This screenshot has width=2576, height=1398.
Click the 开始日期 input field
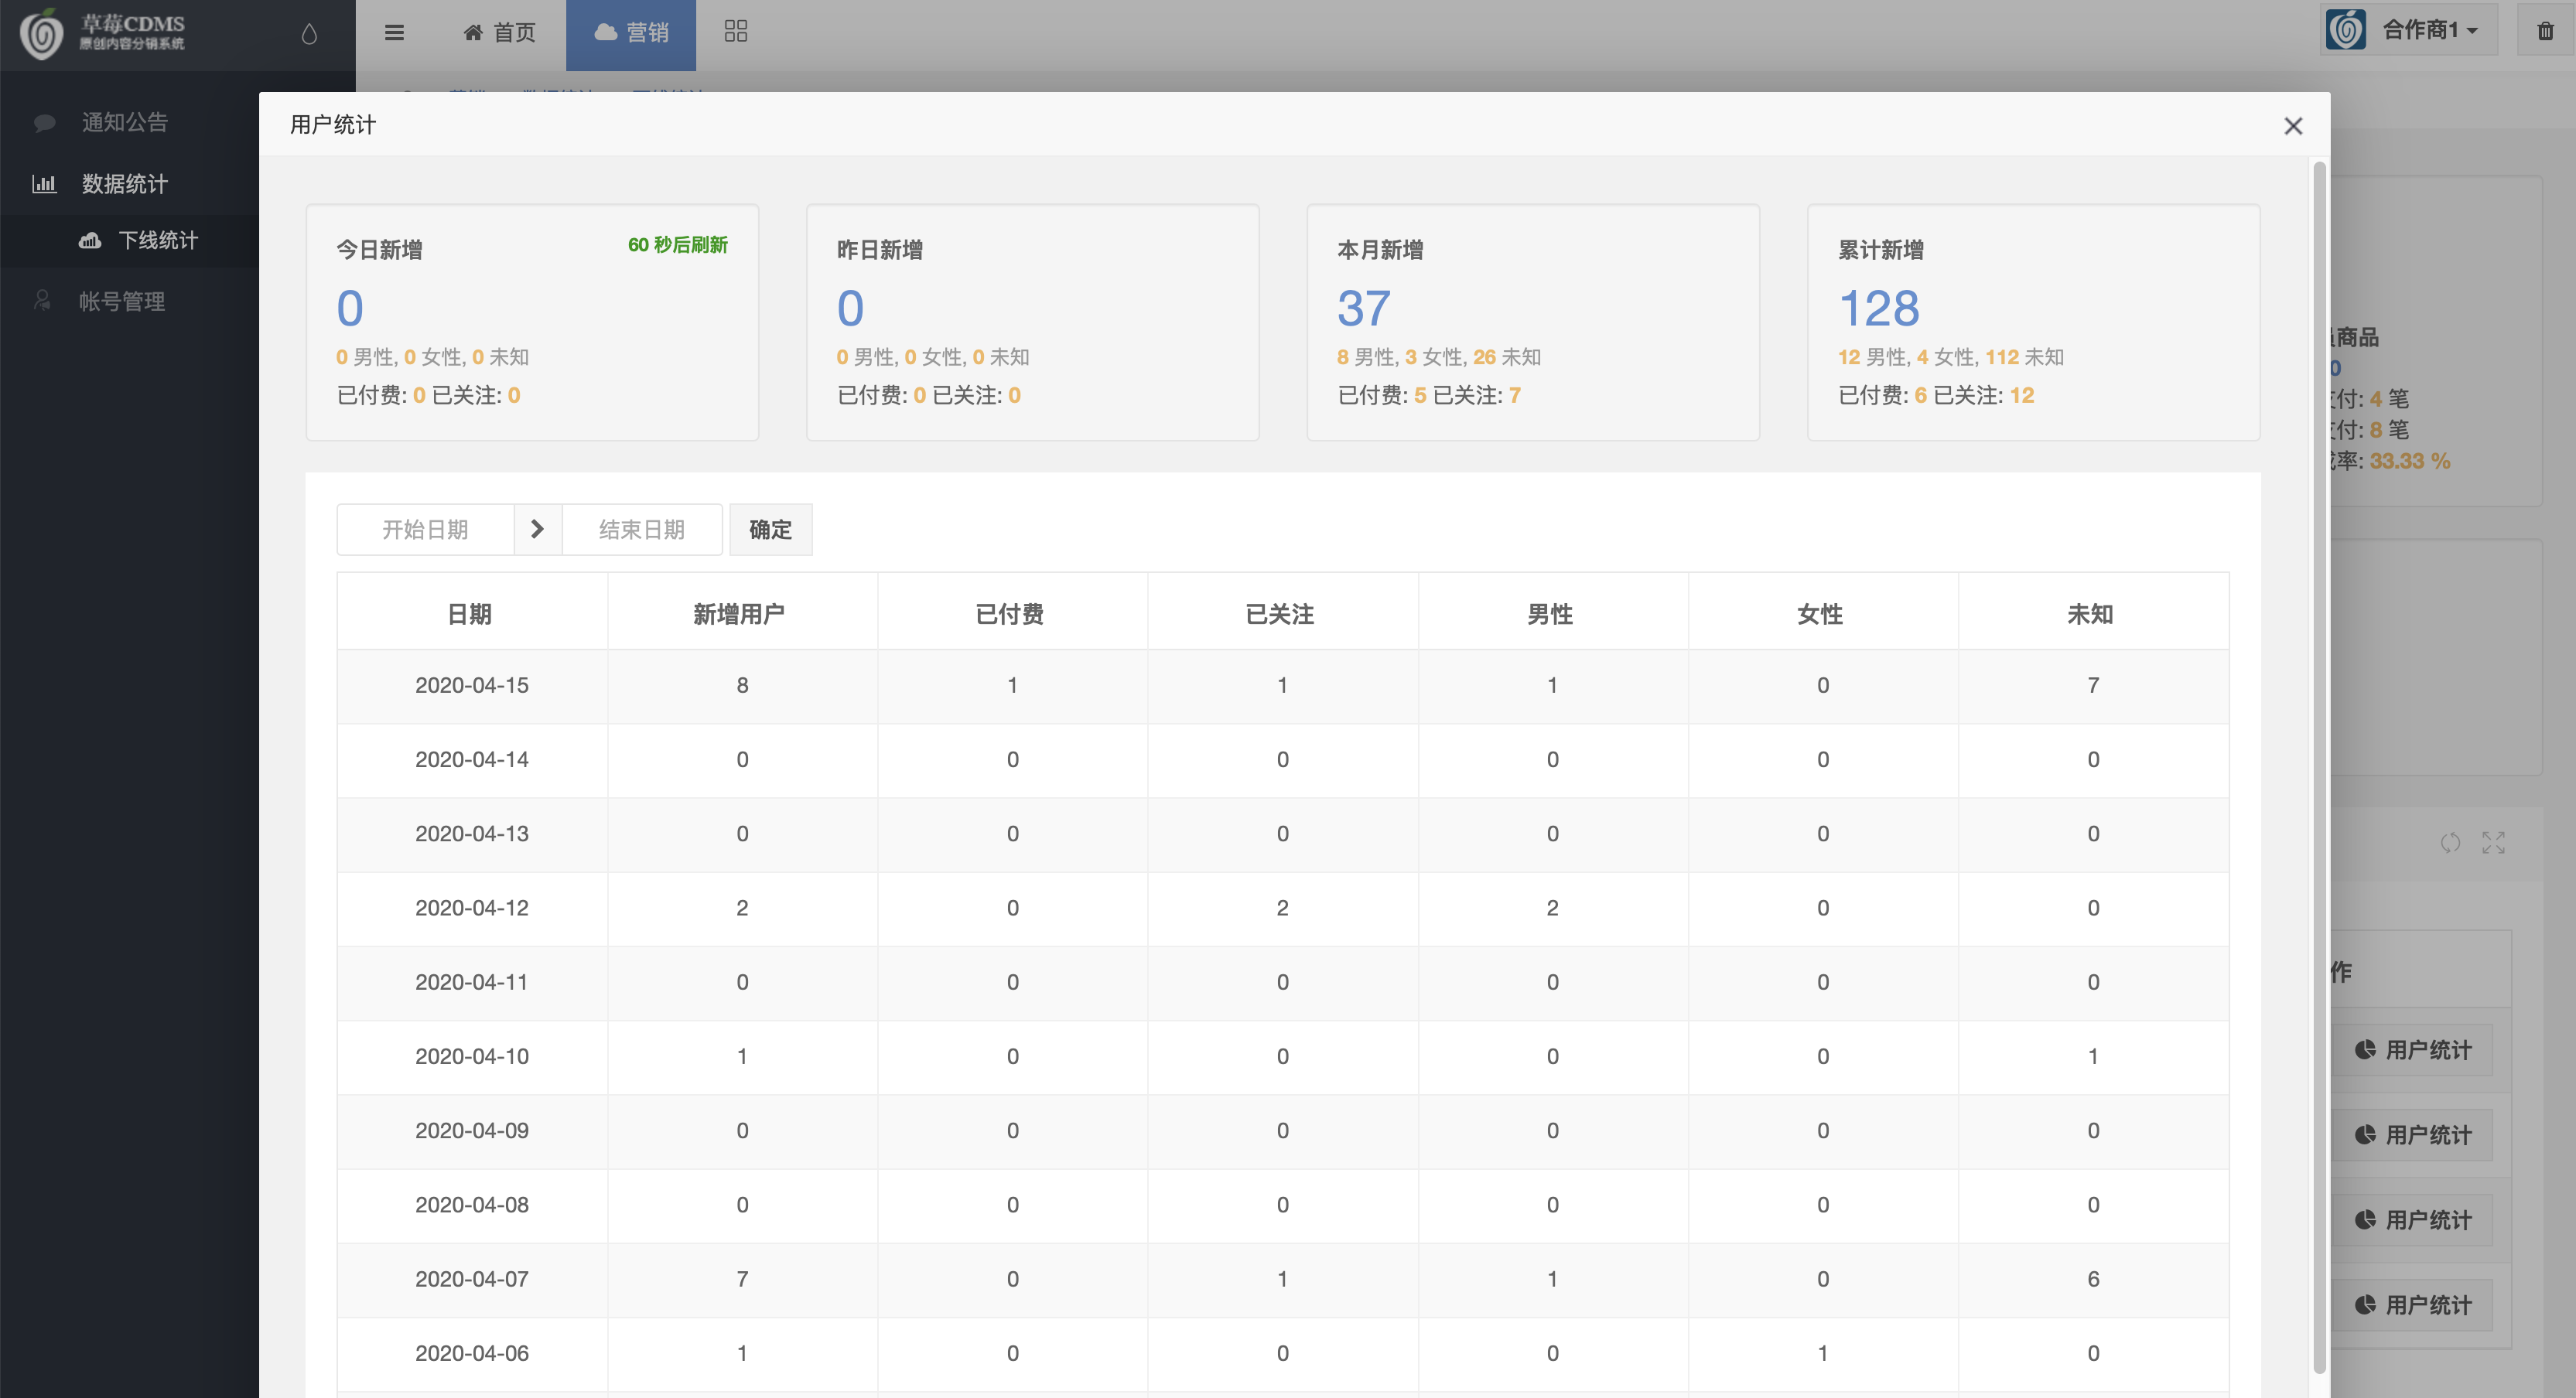[425, 530]
